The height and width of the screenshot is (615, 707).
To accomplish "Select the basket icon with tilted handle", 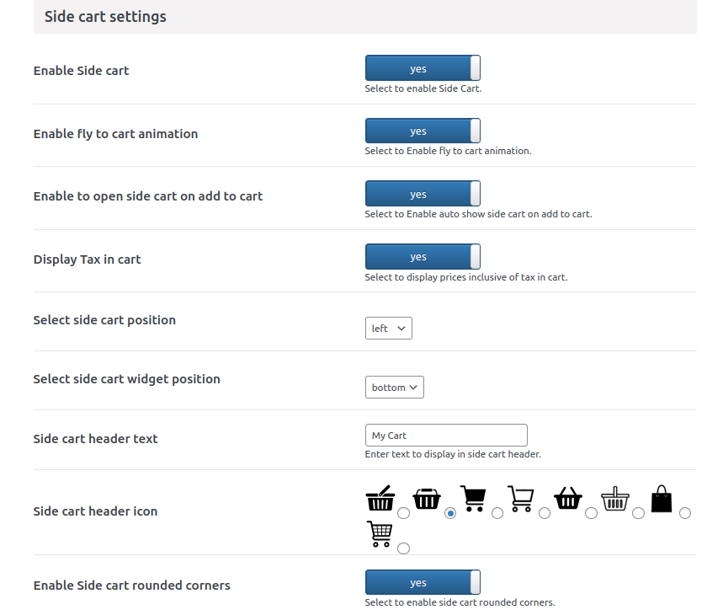I will (403, 512).
